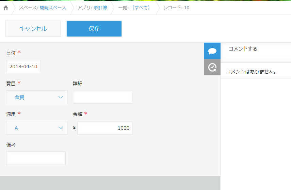Select the レコード: 10 breadcrumb text
This screenshot has width=291, height=190.
tap(176, 8)
